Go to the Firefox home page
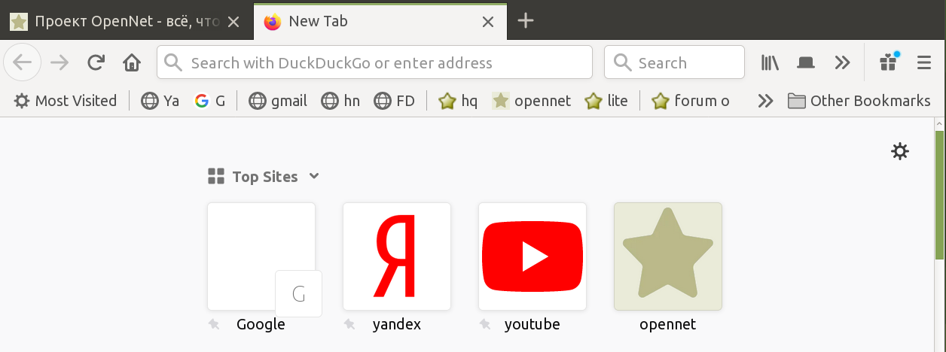Viewport: 946px width, 352px height. (x=132, y=62)
